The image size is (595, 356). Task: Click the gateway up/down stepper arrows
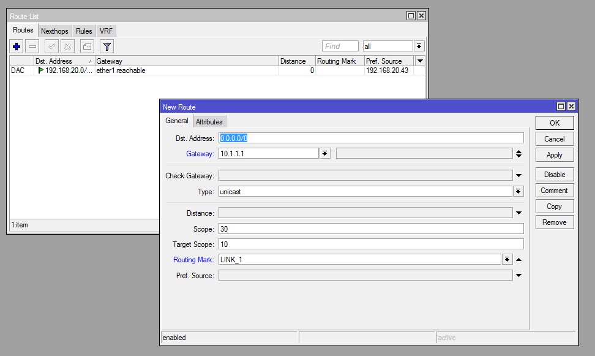click(518, 154)
